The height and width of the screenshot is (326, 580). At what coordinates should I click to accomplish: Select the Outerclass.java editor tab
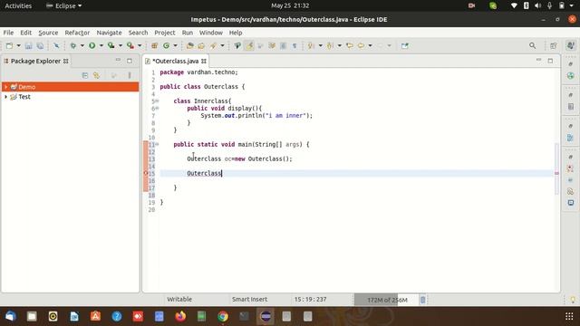[x=175, y=61]
